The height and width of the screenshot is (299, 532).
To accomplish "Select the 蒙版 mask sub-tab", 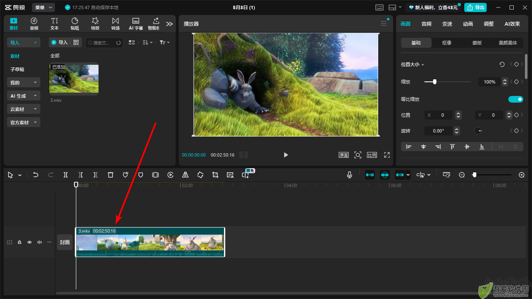I will (477, 43).
